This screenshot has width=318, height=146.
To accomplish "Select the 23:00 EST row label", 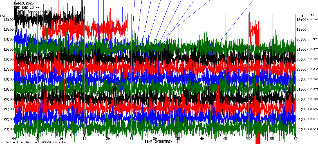I will point(9,129).
